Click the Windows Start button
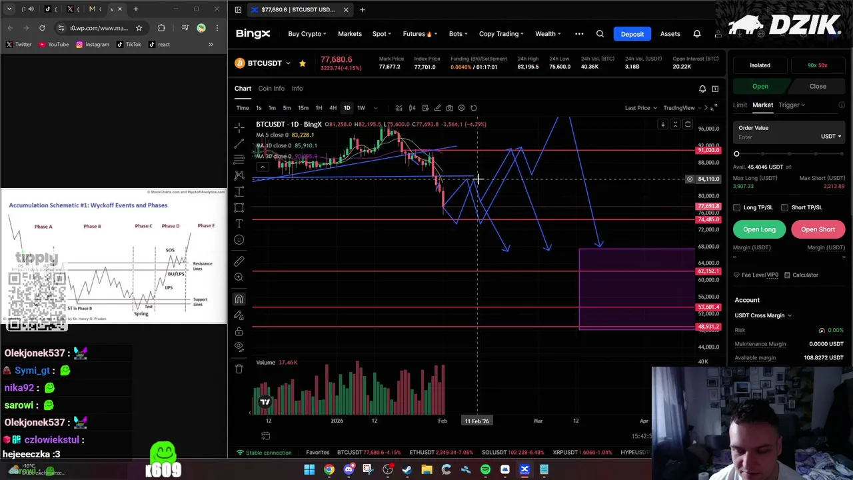This screenshot has height=480, width=853. pyautogui.click(x=309, y=469)
